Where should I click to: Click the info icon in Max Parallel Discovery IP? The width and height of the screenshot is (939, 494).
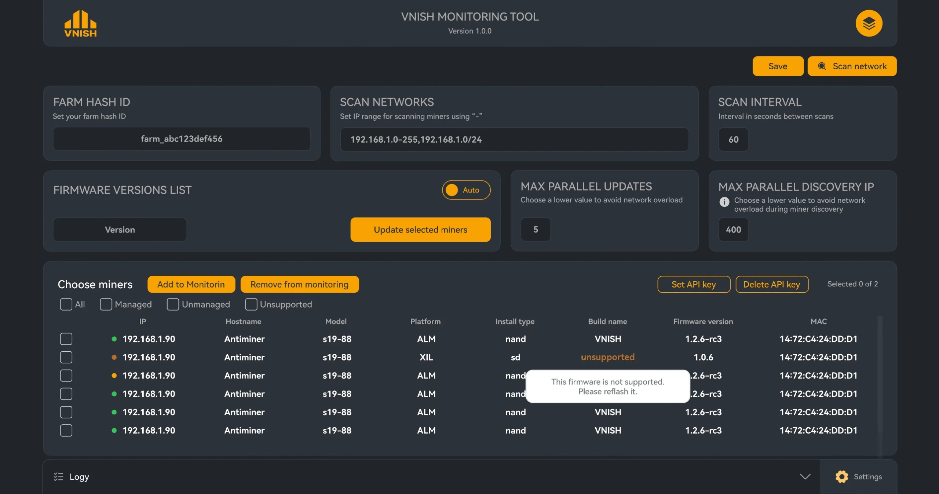coord(724,202)
